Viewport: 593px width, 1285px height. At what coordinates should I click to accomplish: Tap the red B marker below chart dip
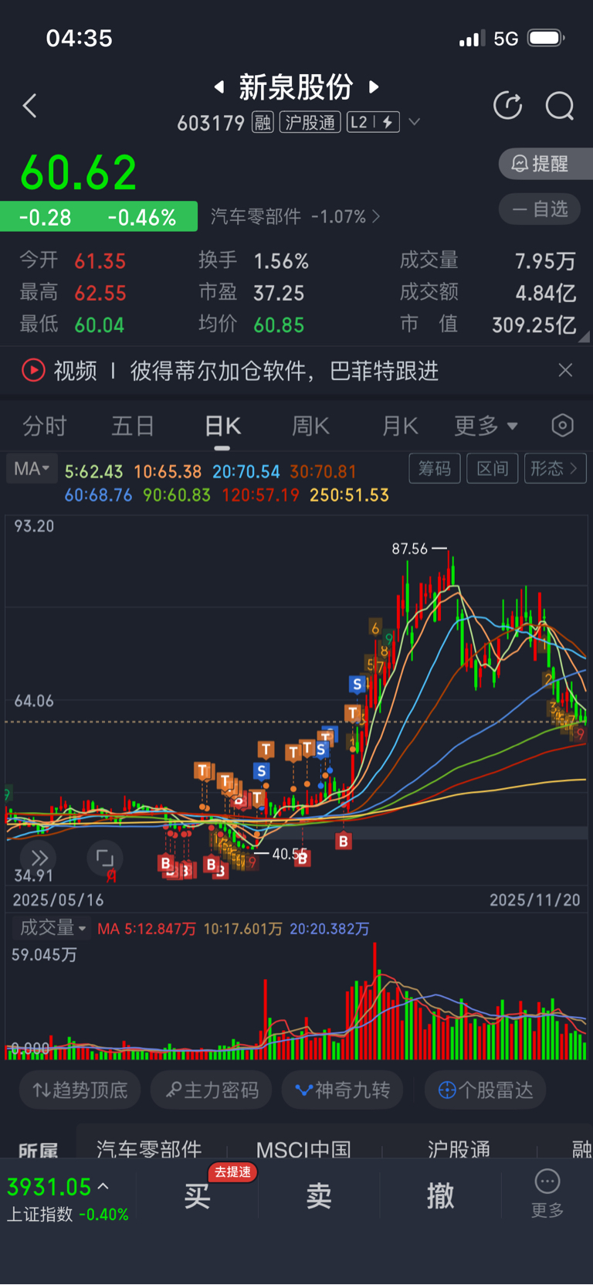pyautogui.click(x=344, y=841)
